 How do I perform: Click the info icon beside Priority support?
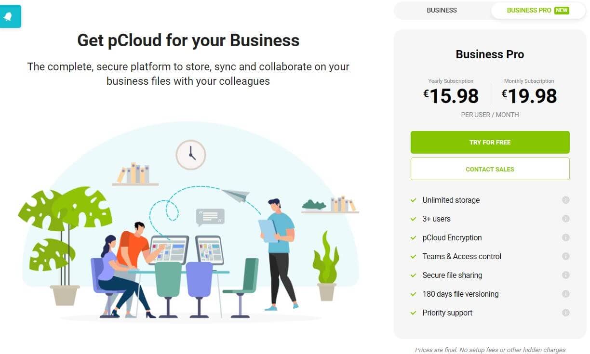(566, 313)
